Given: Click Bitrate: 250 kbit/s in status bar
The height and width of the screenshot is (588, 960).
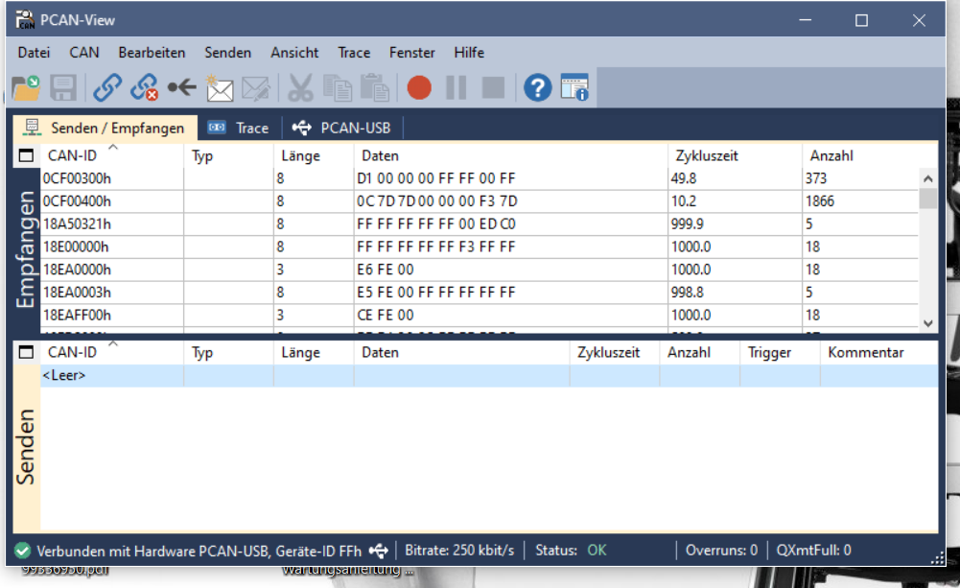Looking at the screenshot, I should click(459, 550).
